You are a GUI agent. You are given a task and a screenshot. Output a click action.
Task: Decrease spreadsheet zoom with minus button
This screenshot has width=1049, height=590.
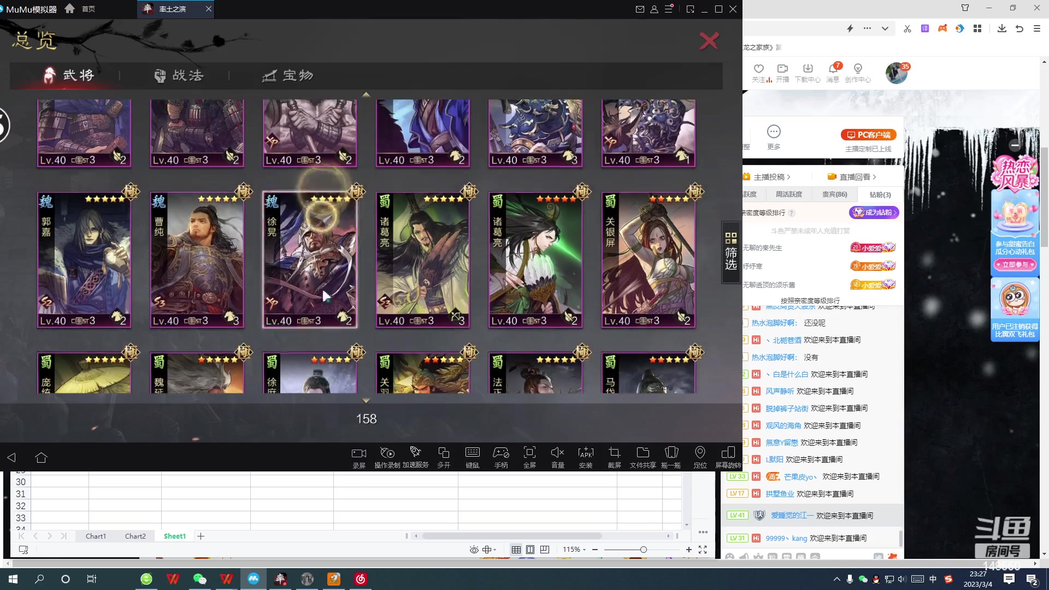pos(595,550)
